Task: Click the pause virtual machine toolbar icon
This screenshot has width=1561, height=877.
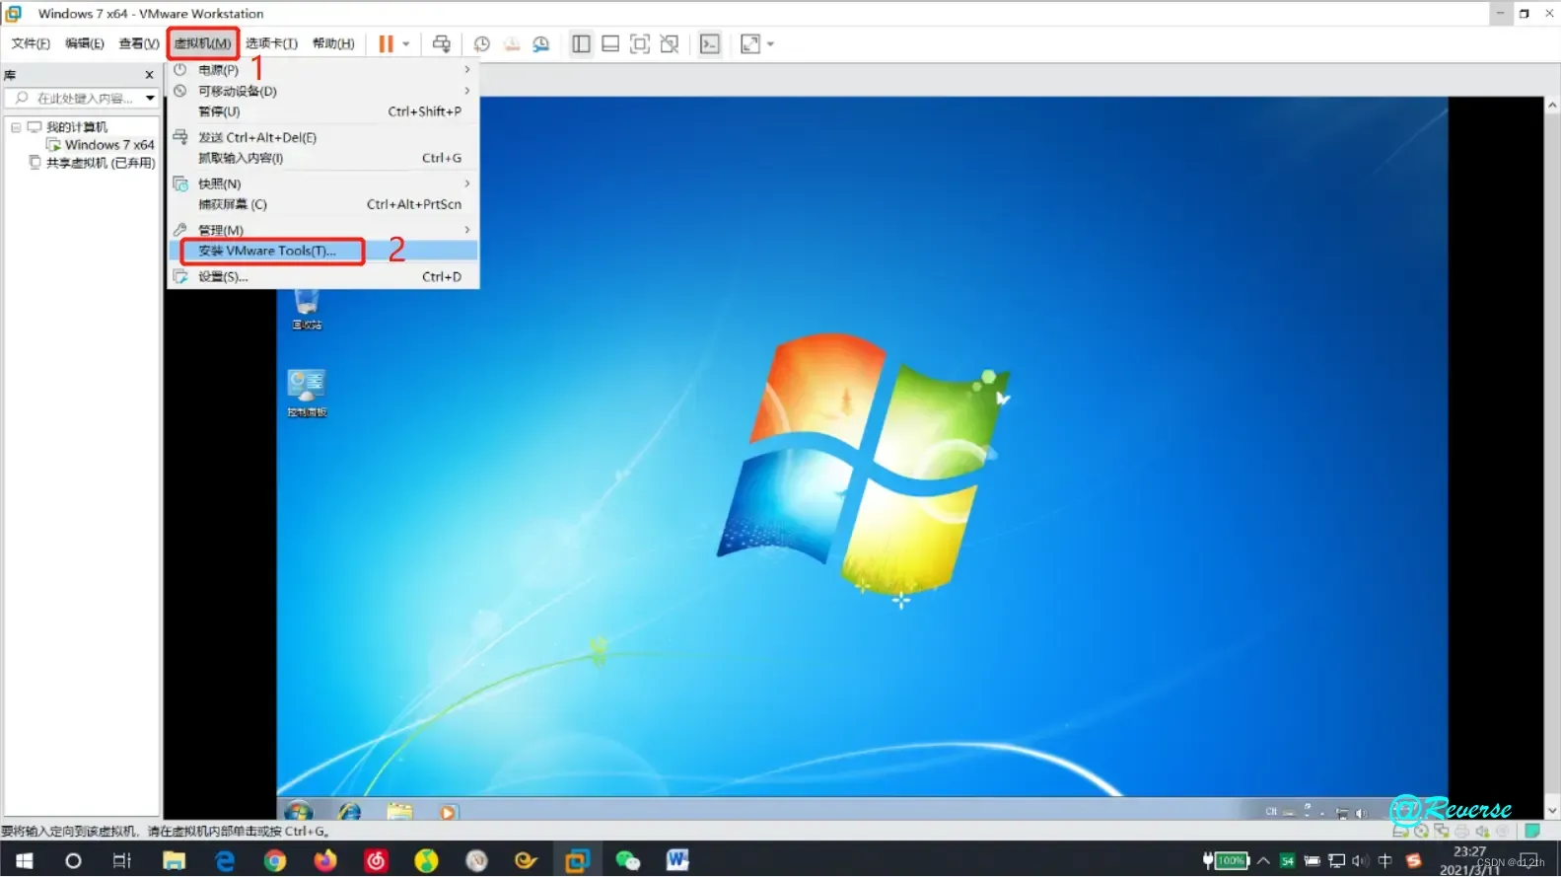Action: (x=386, y=43)
